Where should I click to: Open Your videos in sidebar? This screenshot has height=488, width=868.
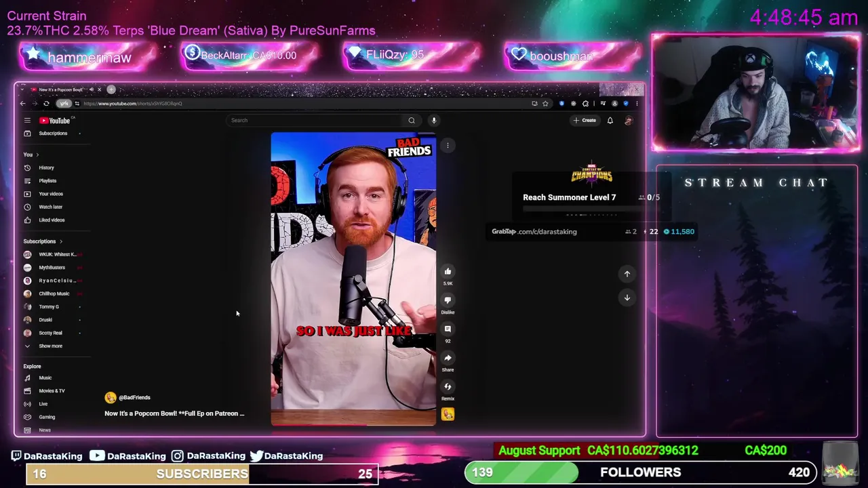(x=52, y=194)
